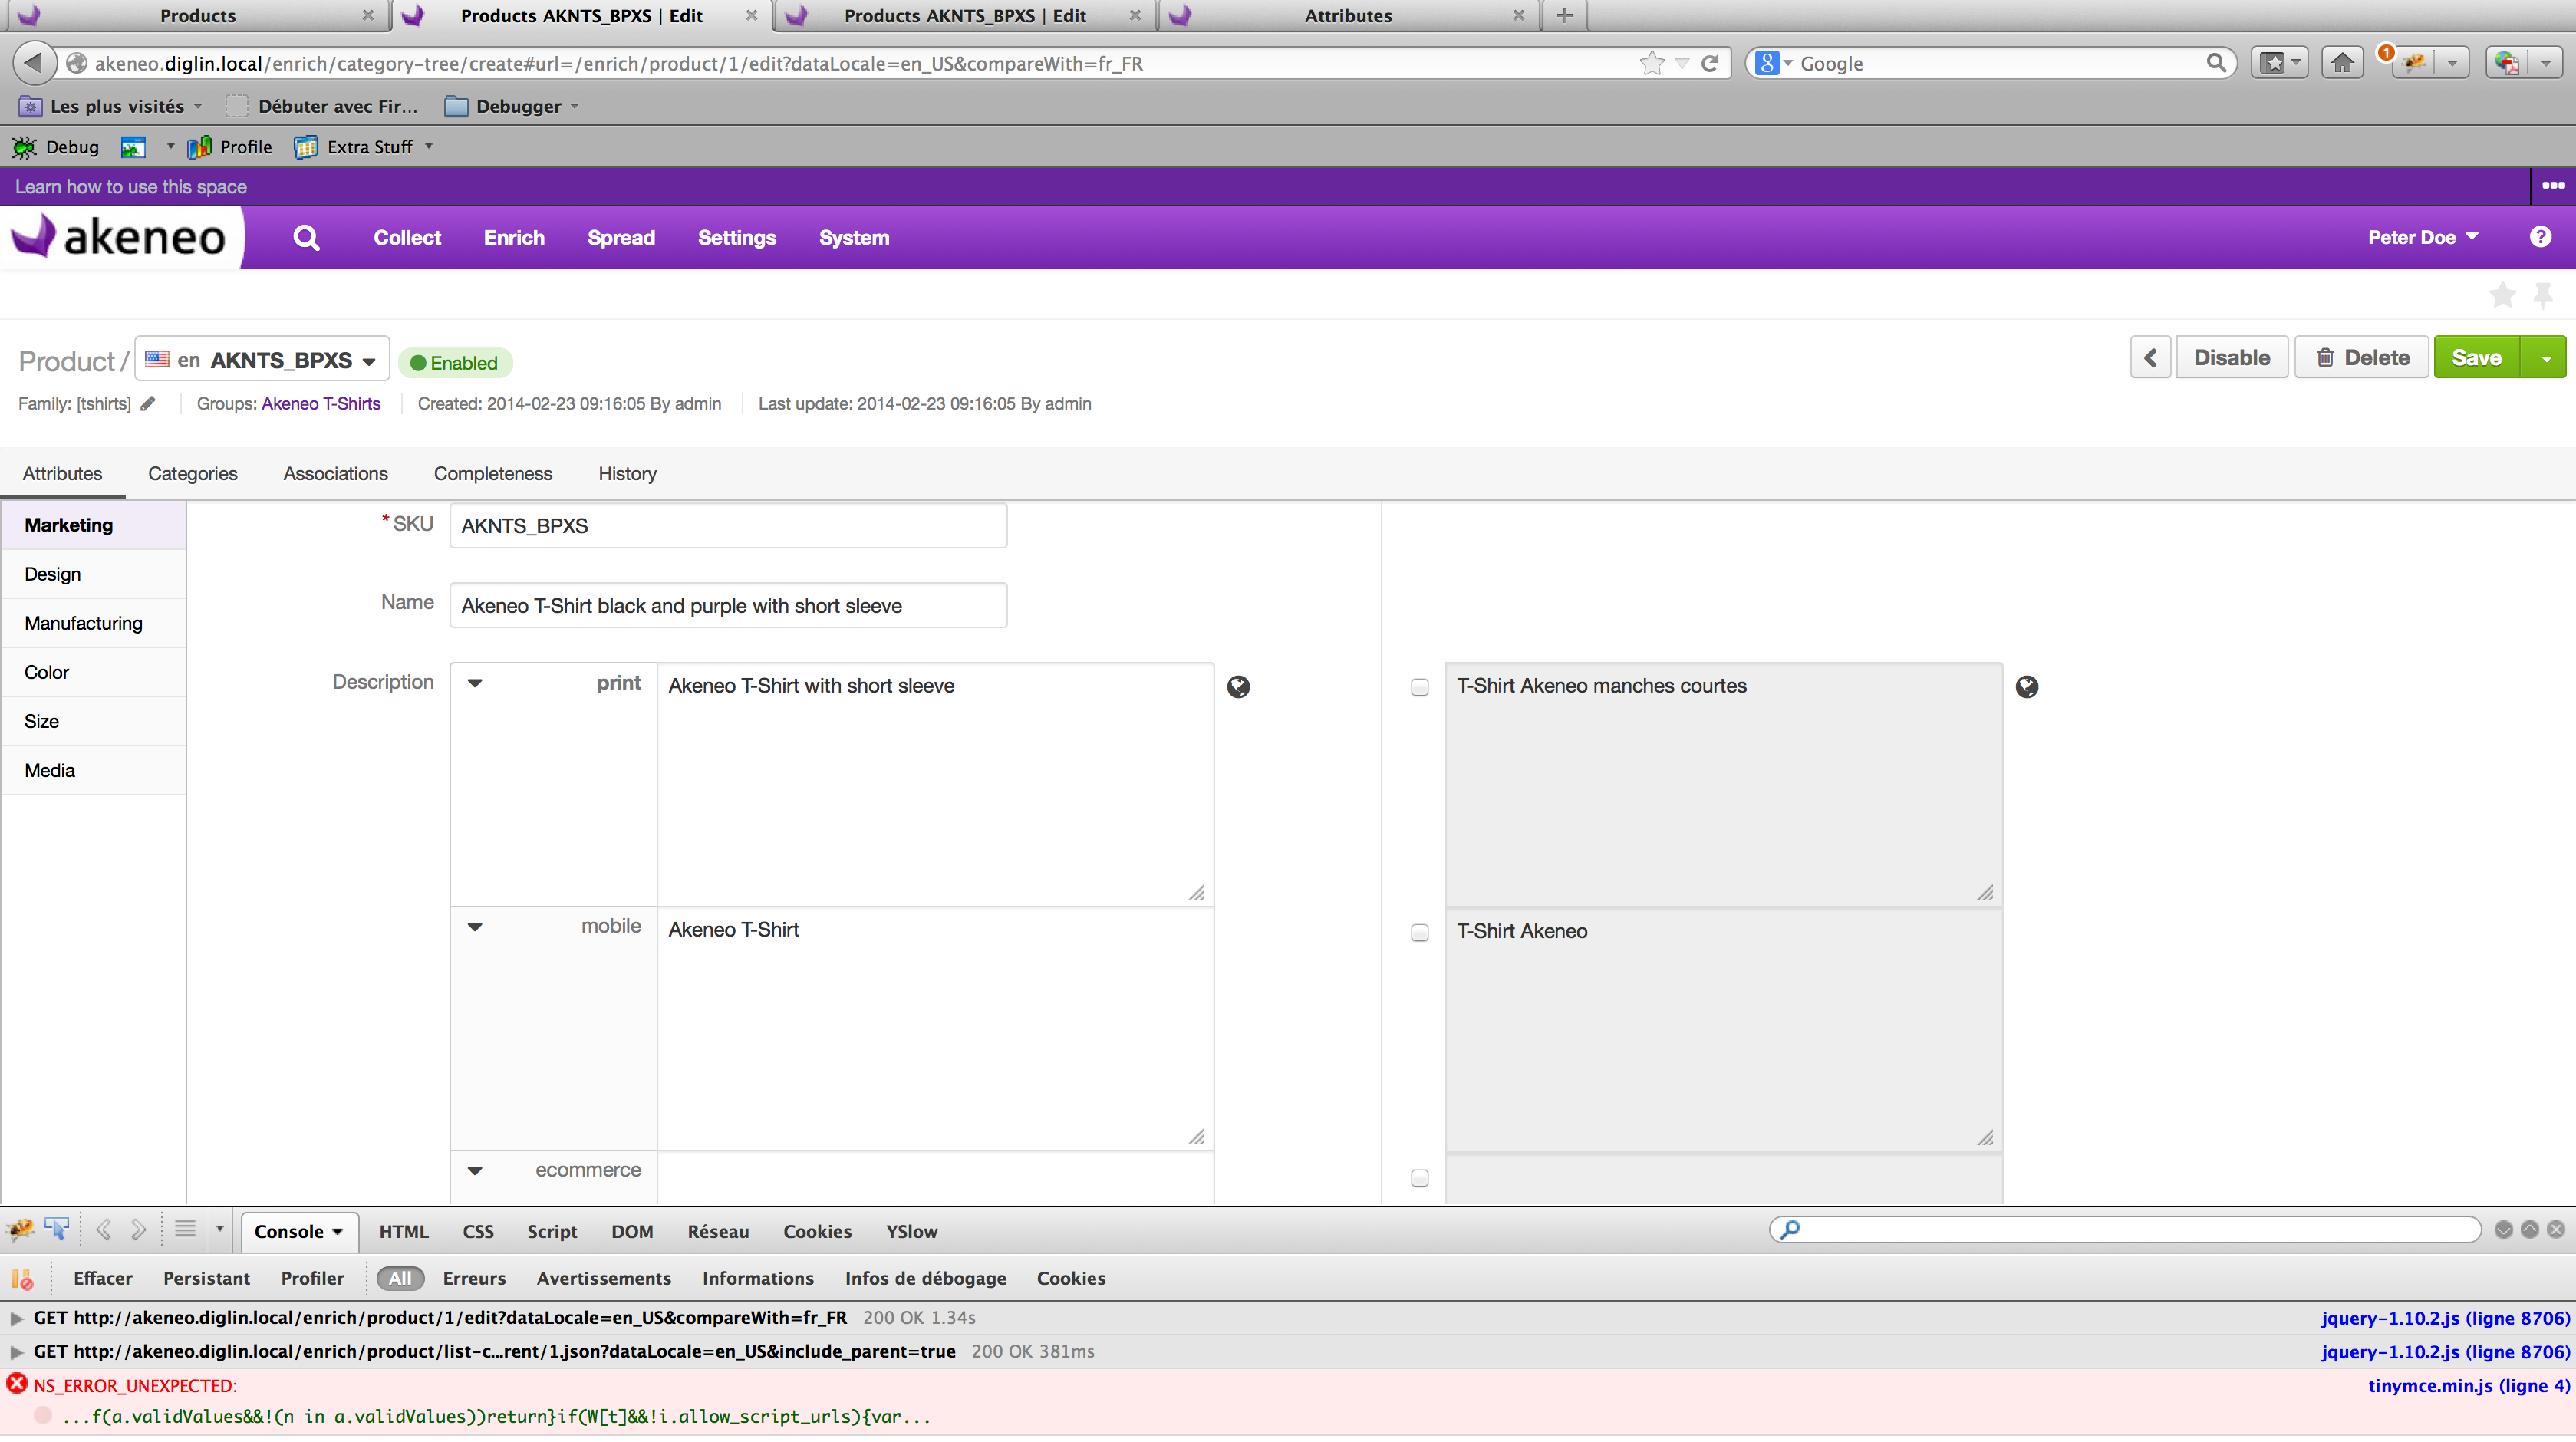Click the English description spell-check icon
Image resolution: width=2576 pixels, height=1442 pixels.
[x=1238, y=686]
